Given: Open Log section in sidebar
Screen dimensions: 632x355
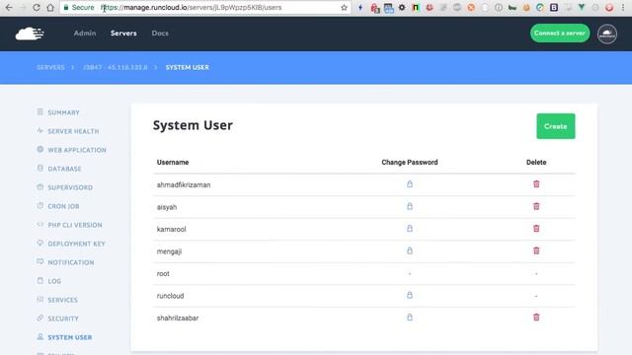Looking at the screenshot, I should [54, 281].
